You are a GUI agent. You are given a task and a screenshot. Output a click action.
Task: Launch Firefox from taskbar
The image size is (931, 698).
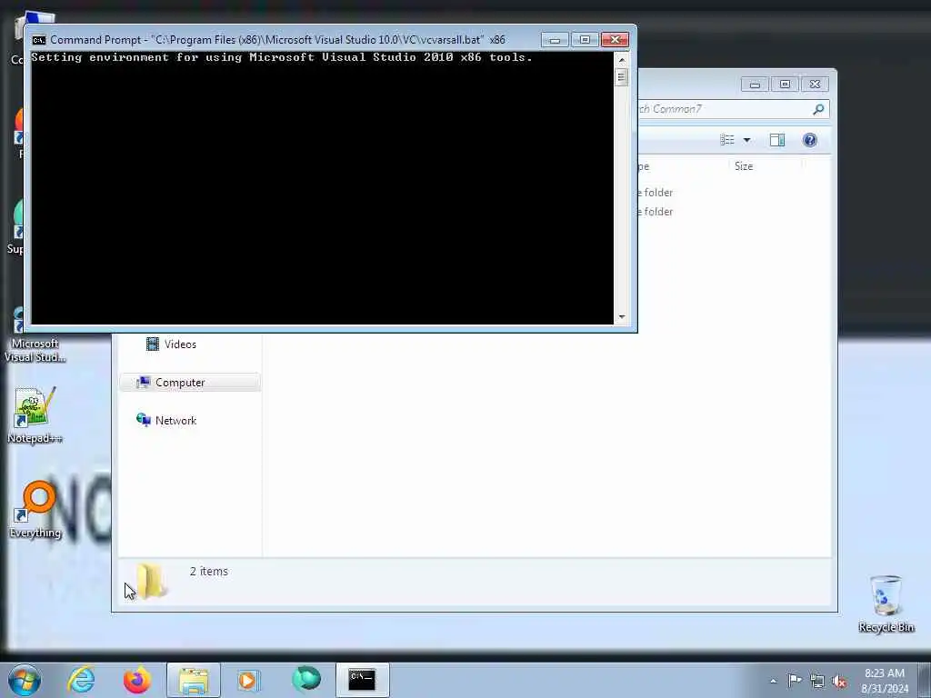[x=136, y=680]
